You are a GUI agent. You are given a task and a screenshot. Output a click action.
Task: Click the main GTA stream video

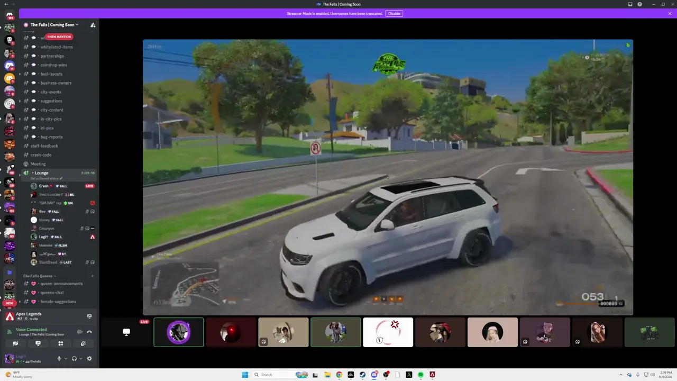pos(388,177)
